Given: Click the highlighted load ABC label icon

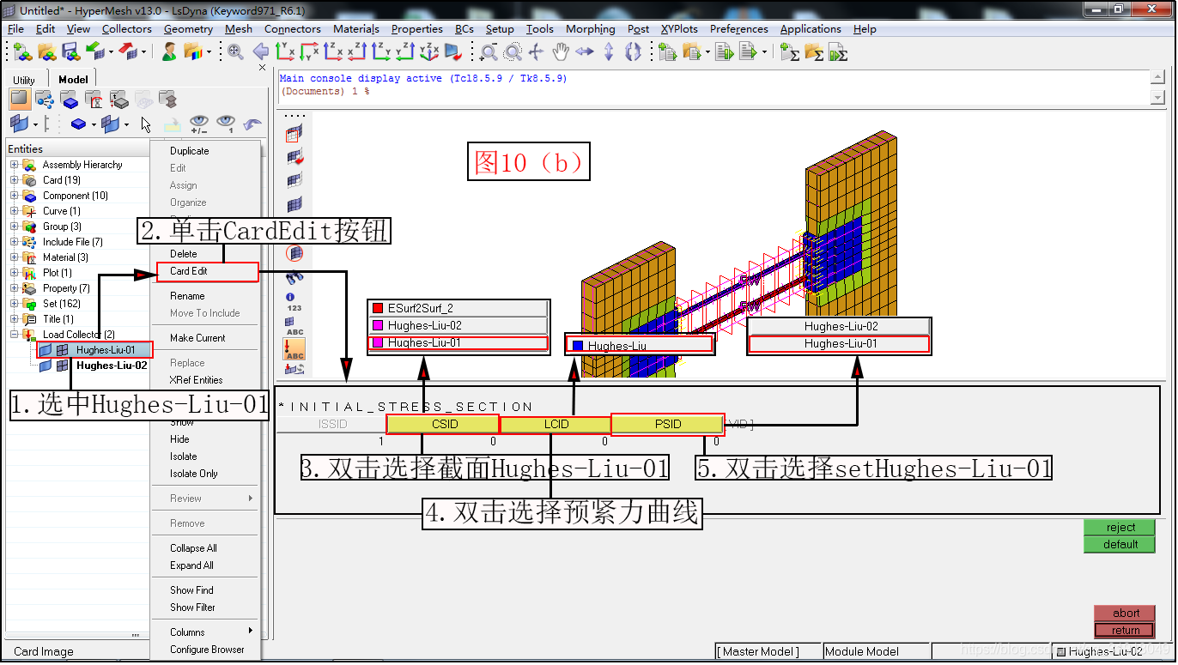Looking at the screenshot, I should [x=294, y=349].
